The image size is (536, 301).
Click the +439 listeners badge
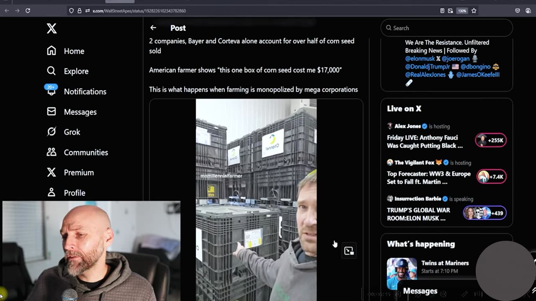(x=484, y=213)
